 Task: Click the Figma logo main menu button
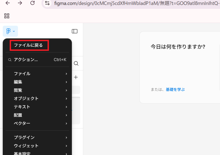10,31
